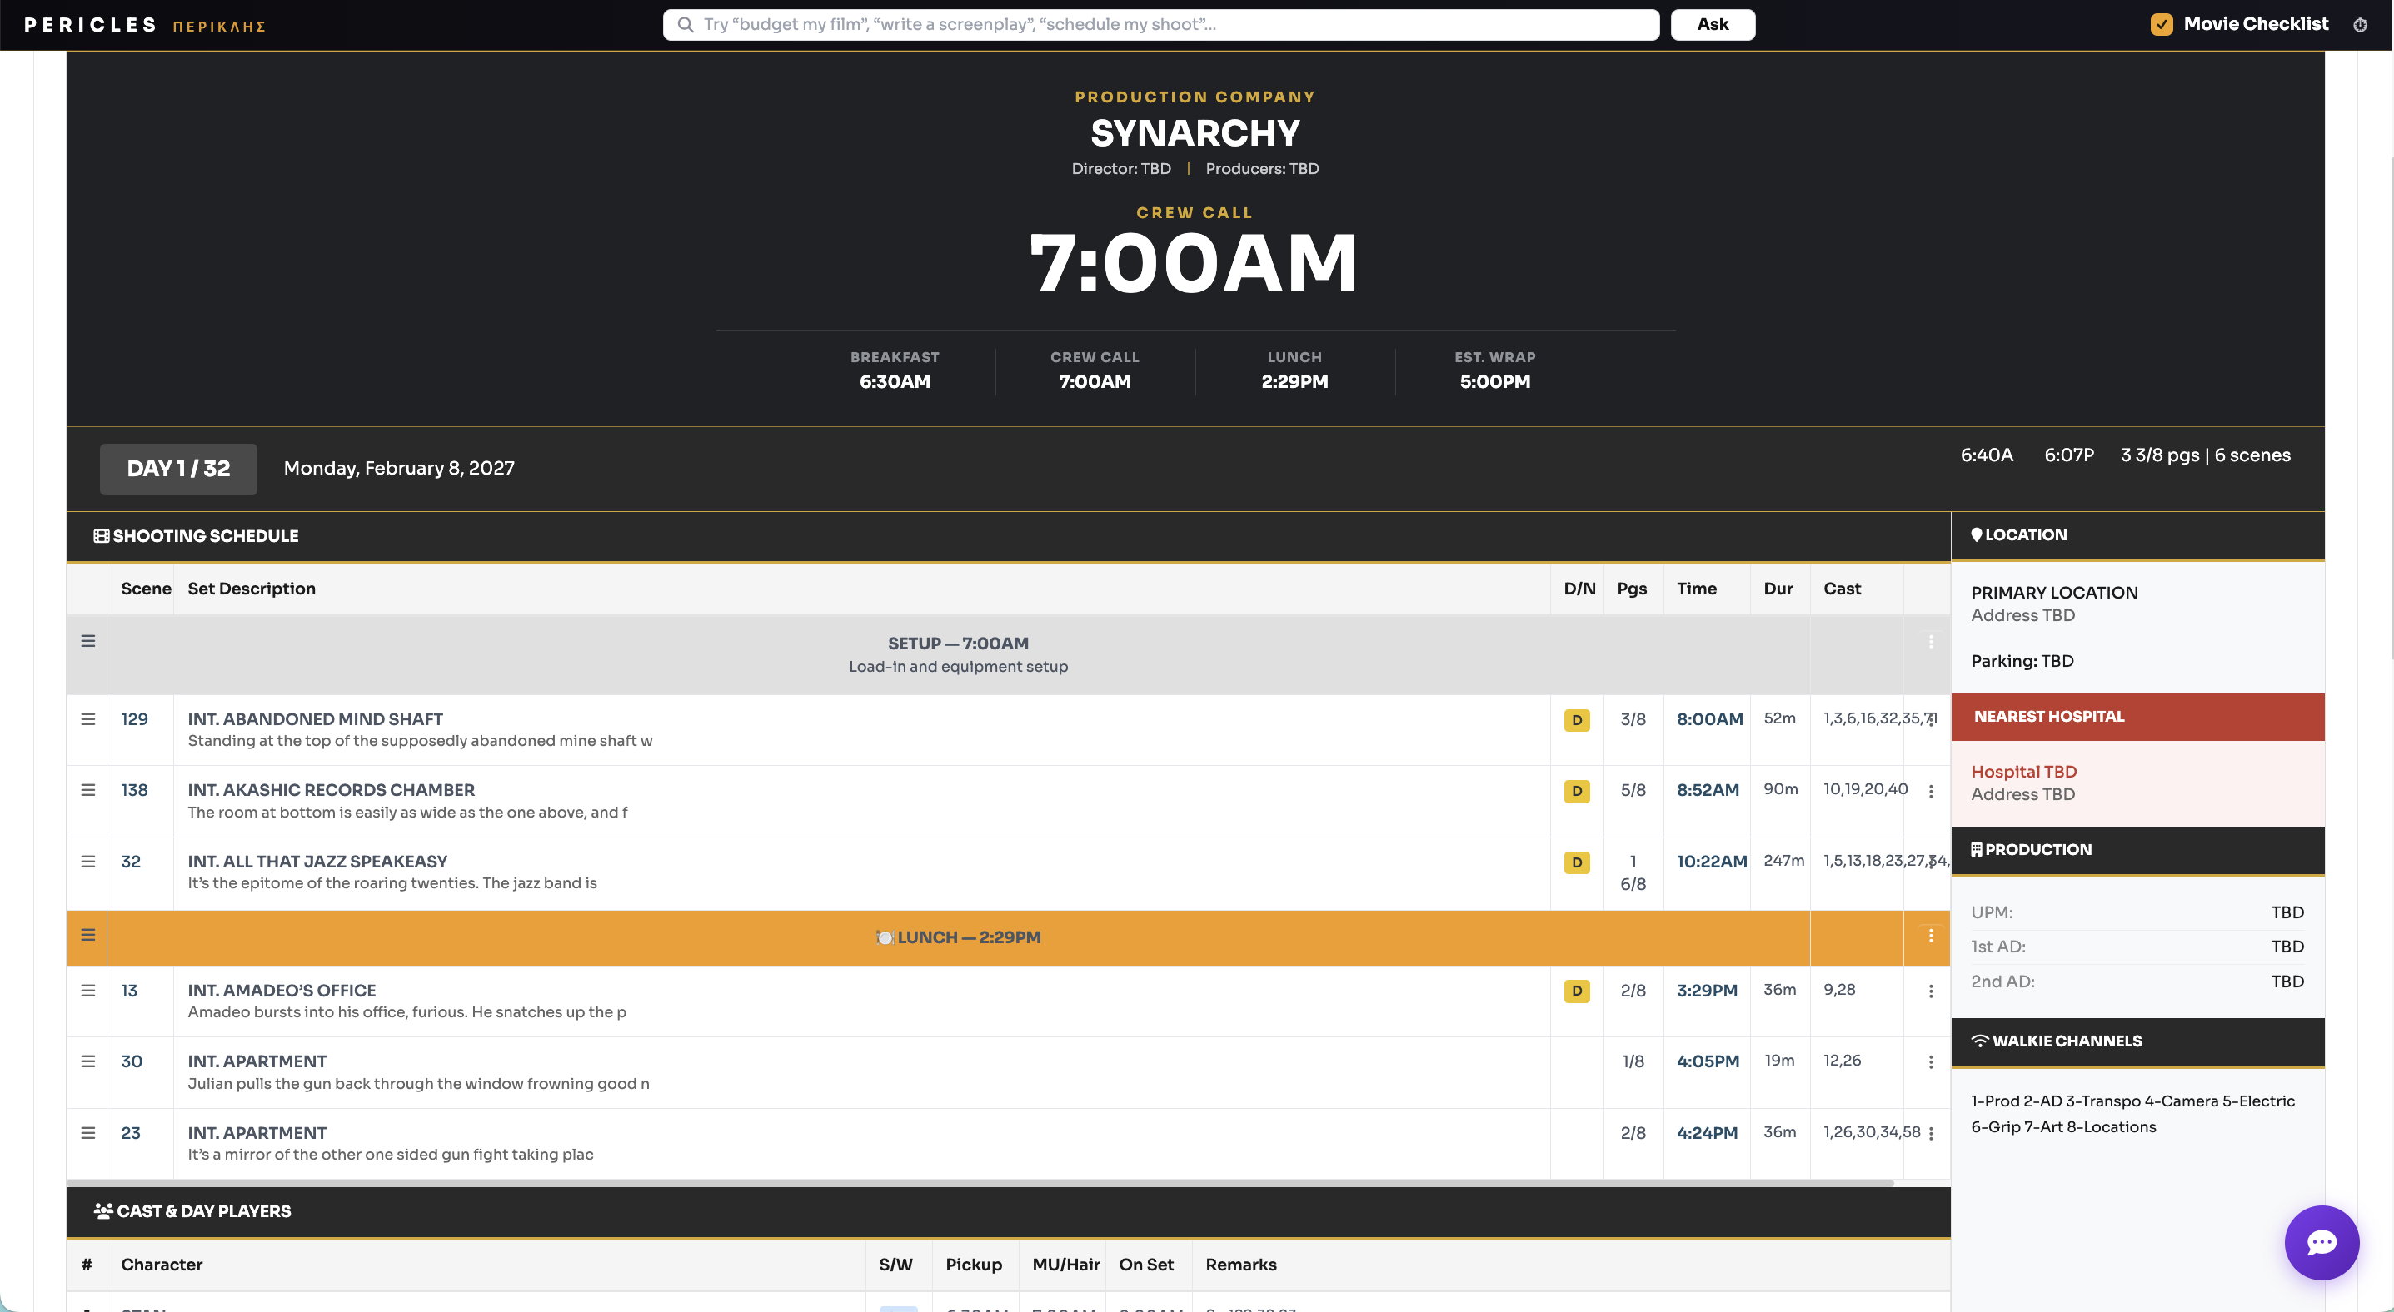Viewport: 2394px width, 1312px height.
Task: Click the Est. Wrap 5:00PM time
Action: 1494,381
